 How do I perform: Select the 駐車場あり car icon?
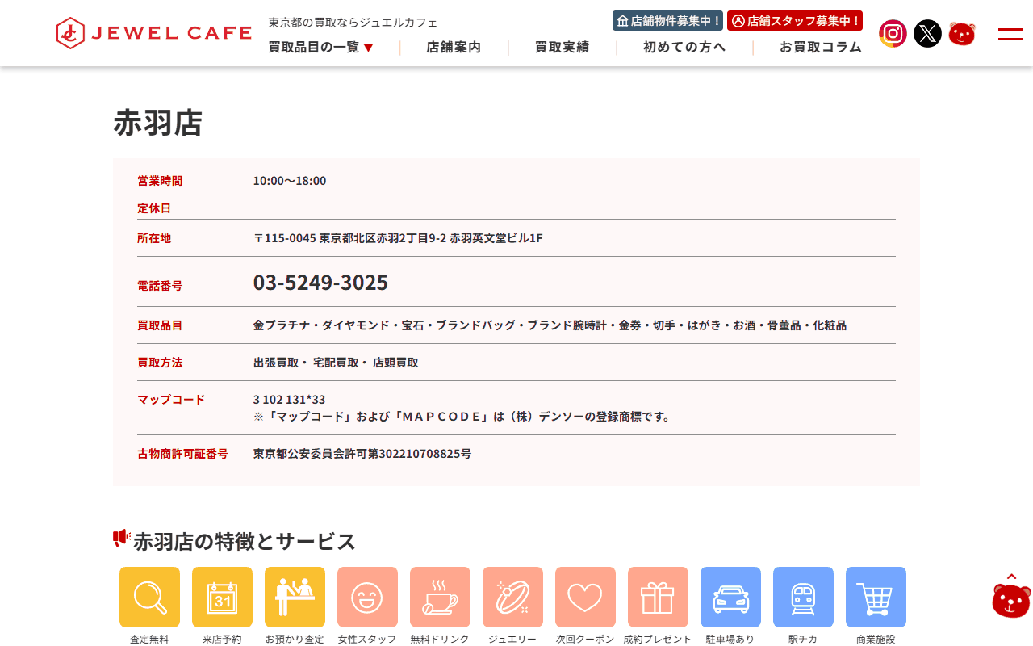tap(730, 598)
